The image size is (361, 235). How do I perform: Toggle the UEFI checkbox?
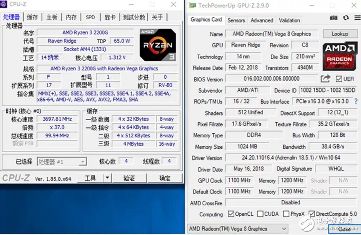[x=339, y=79]
